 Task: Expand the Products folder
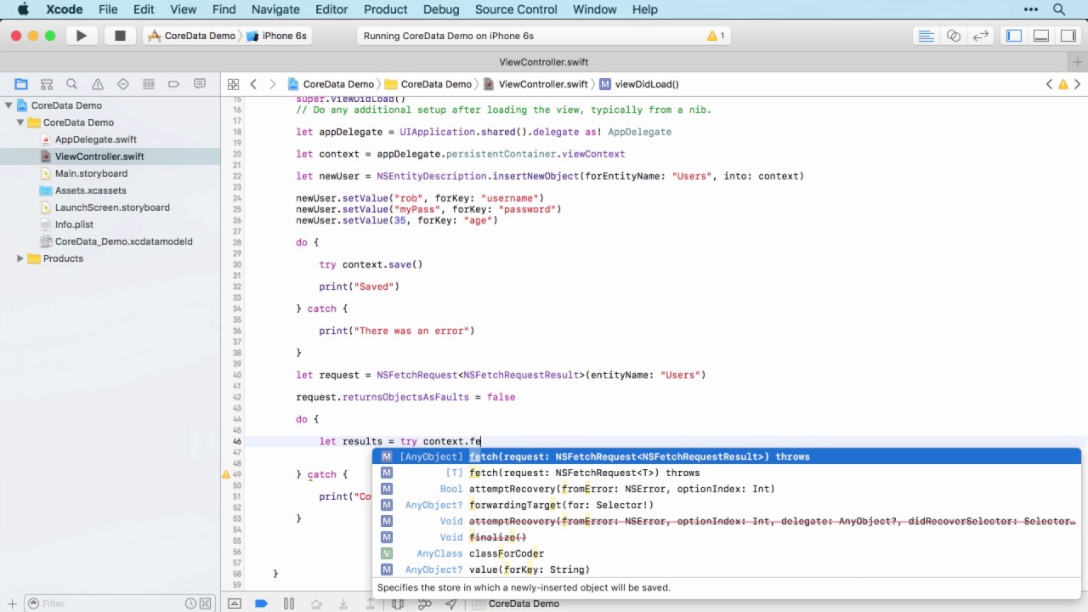(20, 258)
